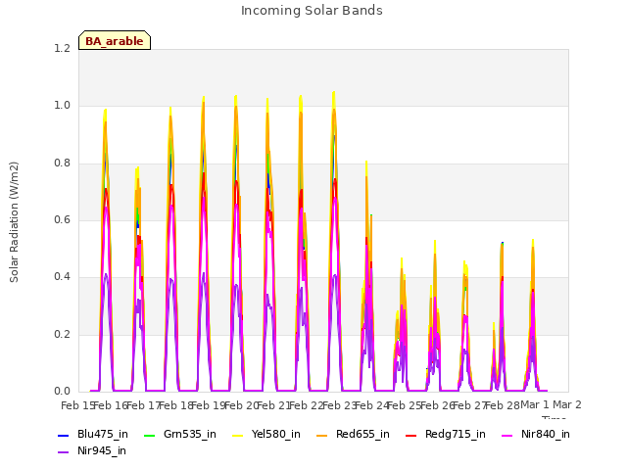Click the blue Blu475_in legend swatch
The image size is (627, 470).
(64, 435)
